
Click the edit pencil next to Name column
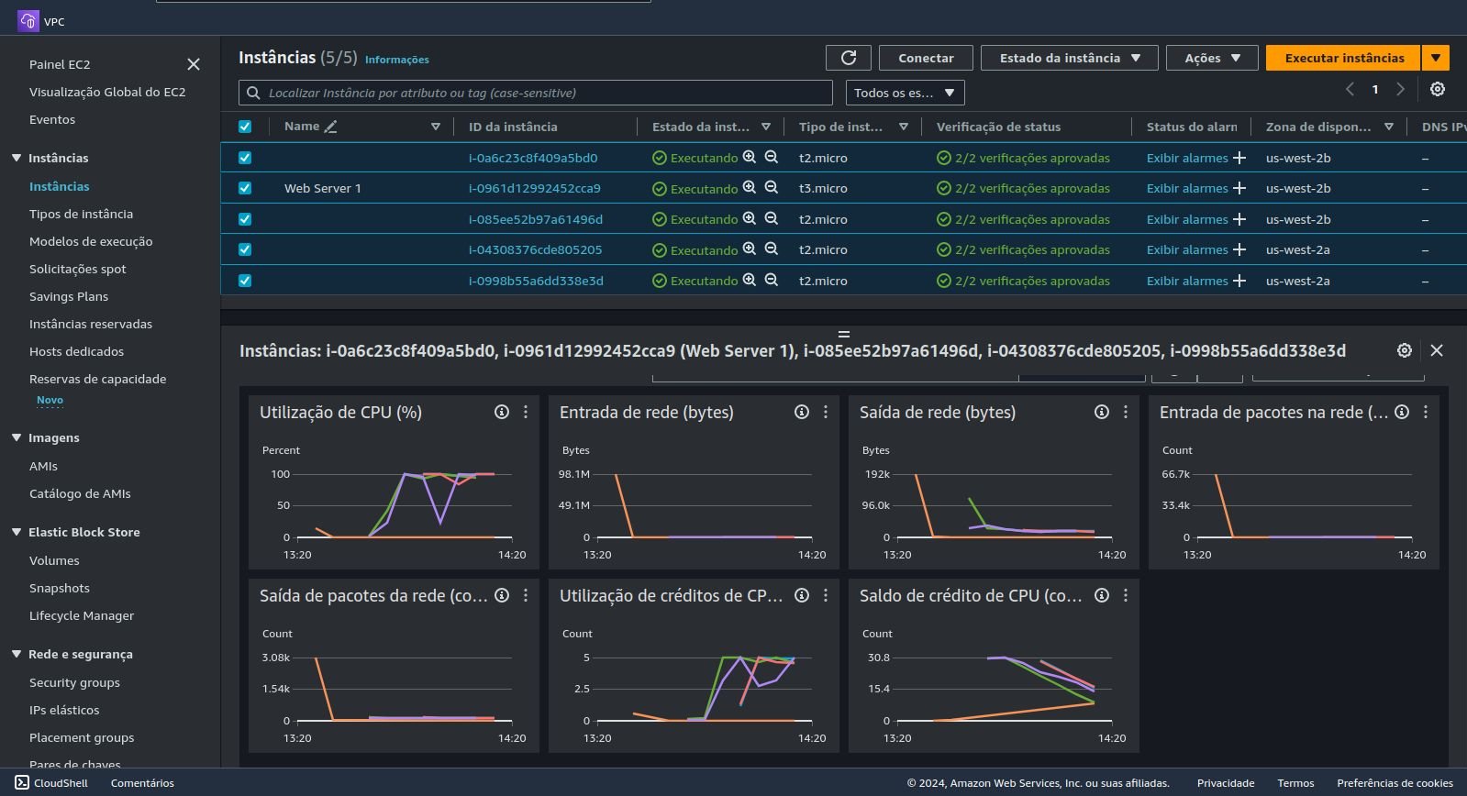(x=331, y=127)
